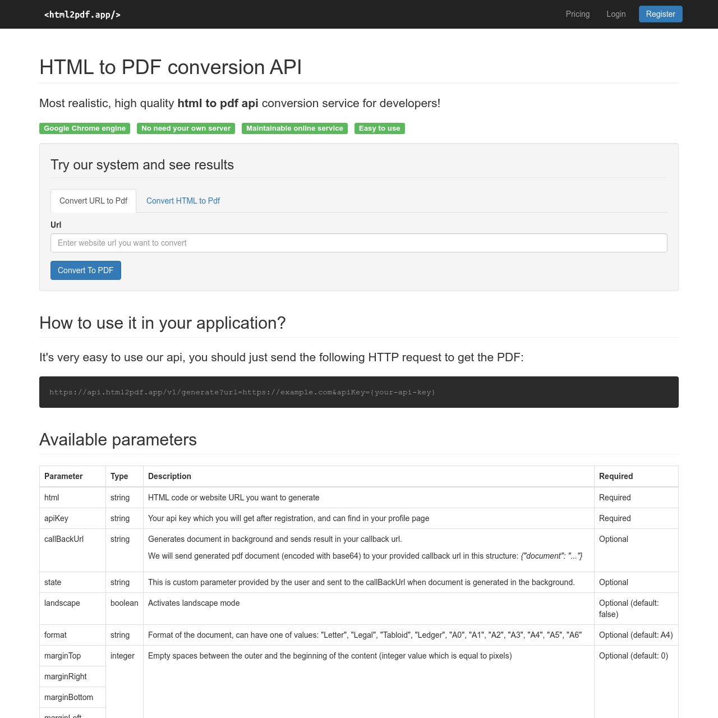Click inside the website URL input field
This screenshot has width=718, height=718.
[x=358, y=243]
